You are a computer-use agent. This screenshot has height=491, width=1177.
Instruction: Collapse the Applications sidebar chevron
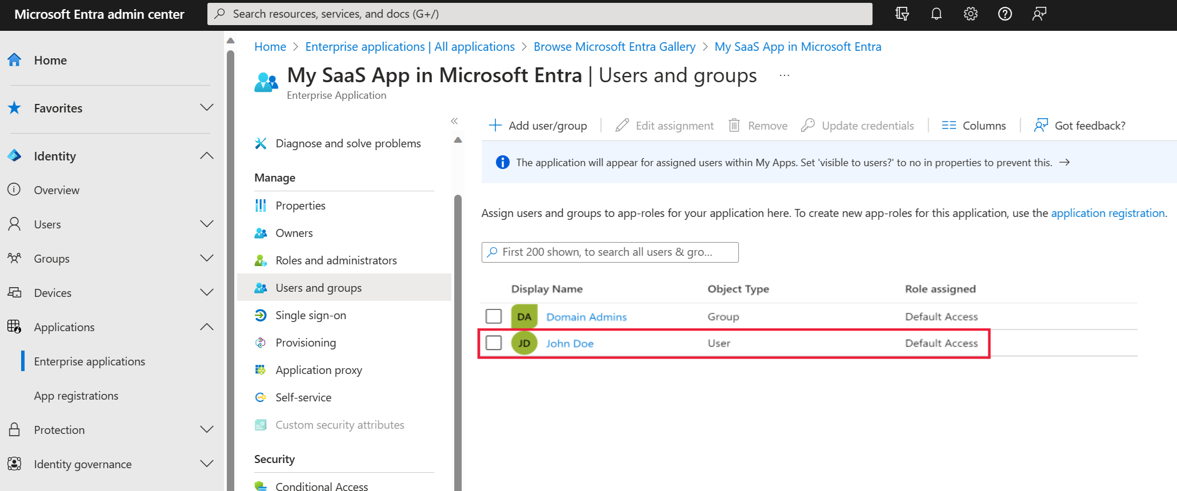[x=207, y=327]
